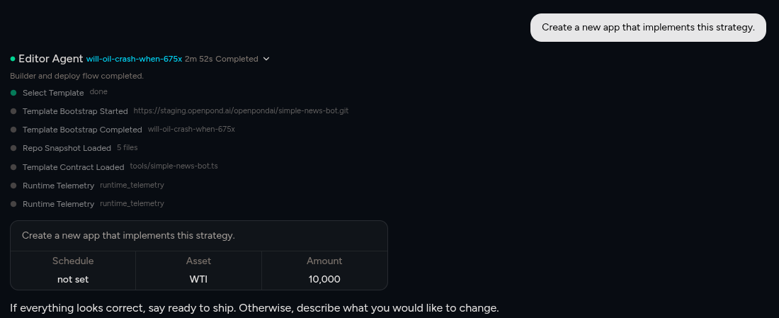This screenshot has width=779, height=318.
Task: Select the Asset WTI cell
Action: pos(198,279)
